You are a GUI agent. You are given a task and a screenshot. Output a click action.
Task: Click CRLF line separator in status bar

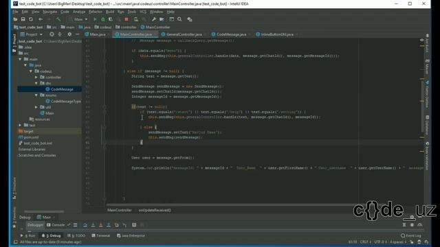(366, 242)
